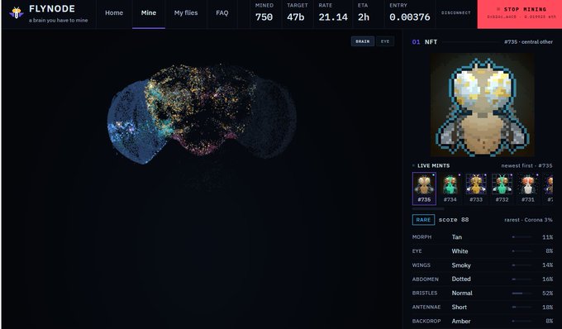
Task: Click the ABDOMEN 16% rarity bar
Action: (x=522, y=279)
